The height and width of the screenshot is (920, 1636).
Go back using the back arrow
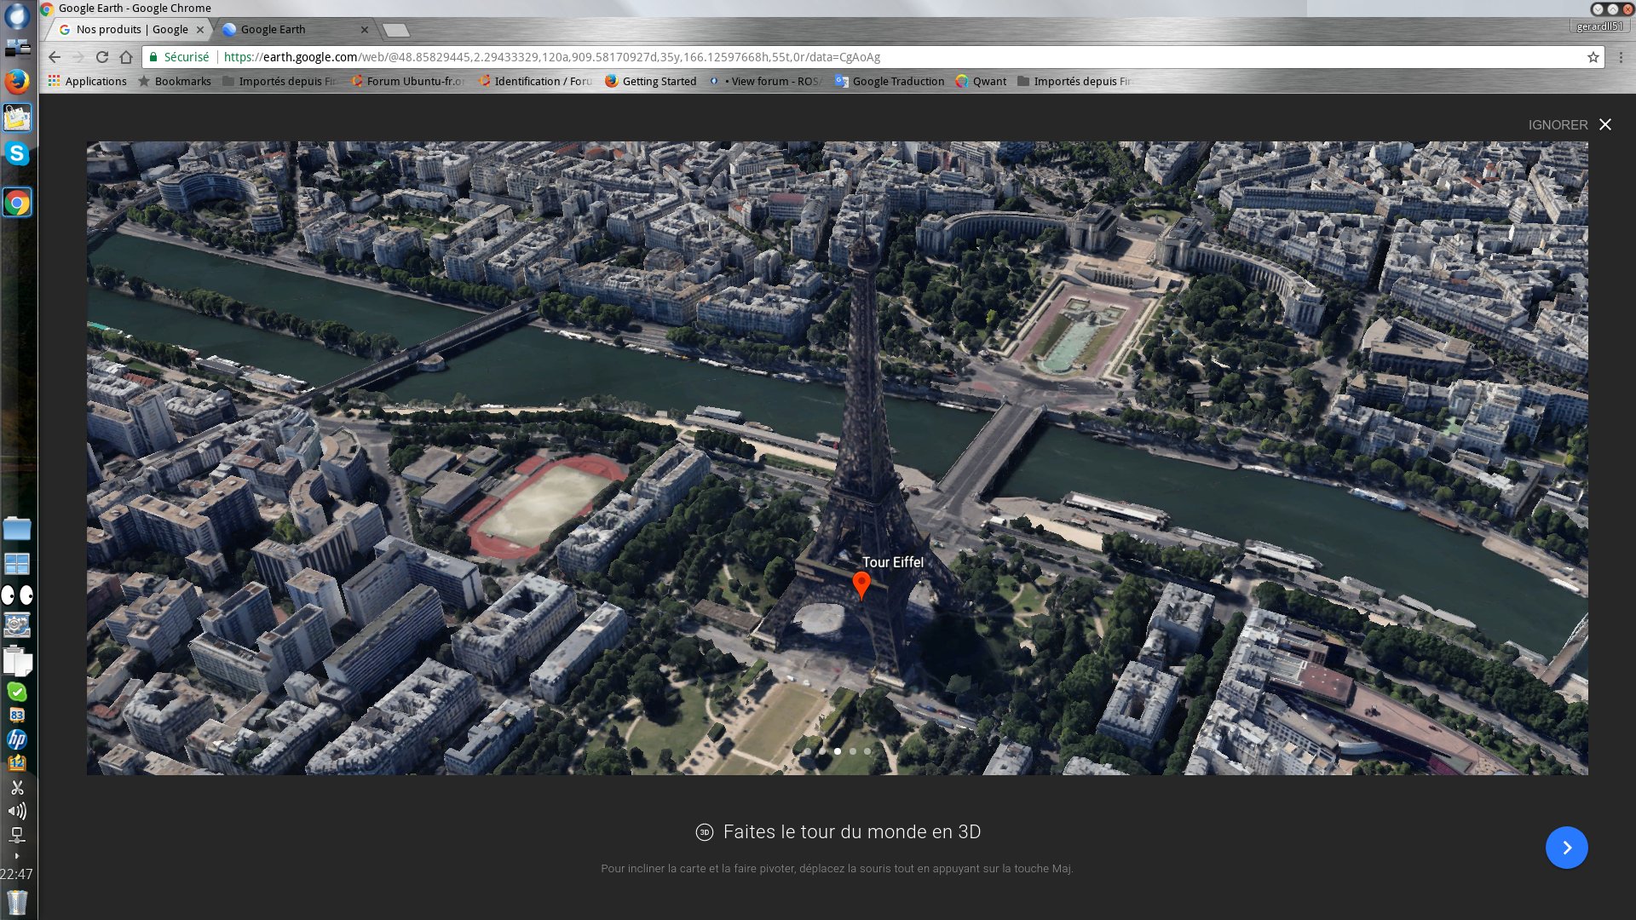(55, 57)
